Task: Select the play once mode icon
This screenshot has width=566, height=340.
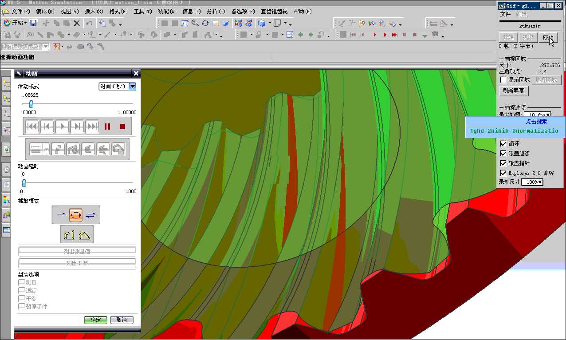Action: [61, 215]
